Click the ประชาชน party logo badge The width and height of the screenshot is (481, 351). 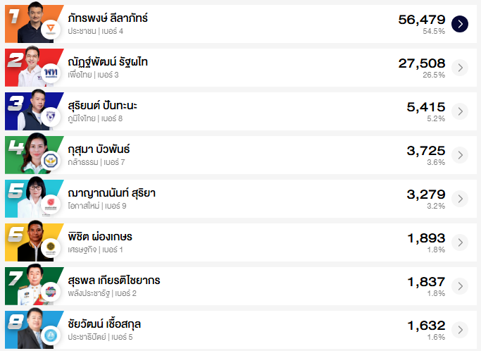pos(51,30)
